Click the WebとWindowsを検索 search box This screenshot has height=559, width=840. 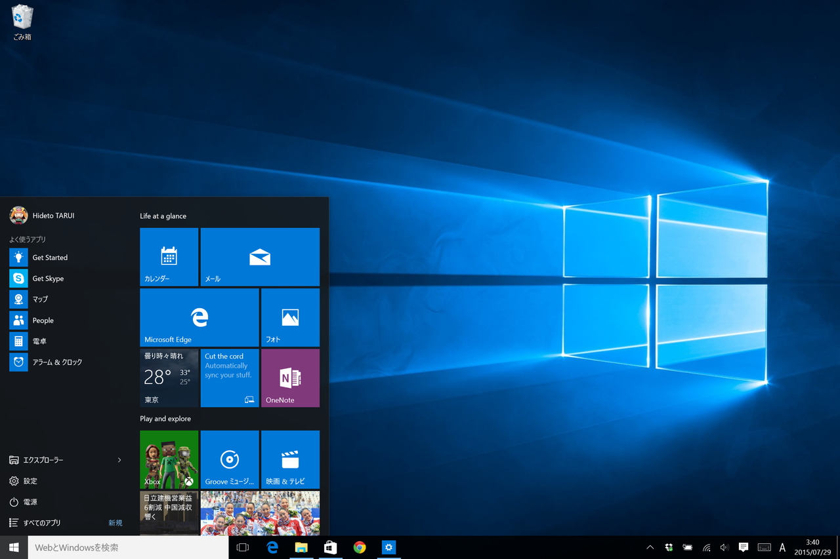click(x=128, y=547)
